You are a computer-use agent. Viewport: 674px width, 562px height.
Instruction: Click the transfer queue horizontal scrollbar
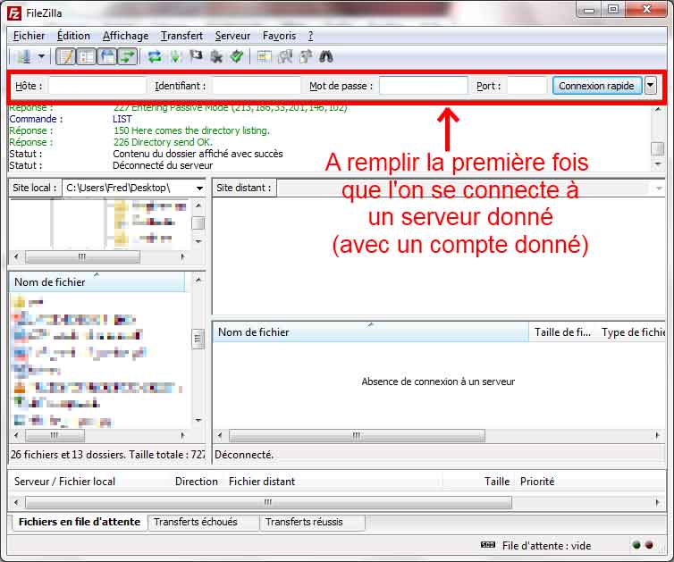click(268, 502)
